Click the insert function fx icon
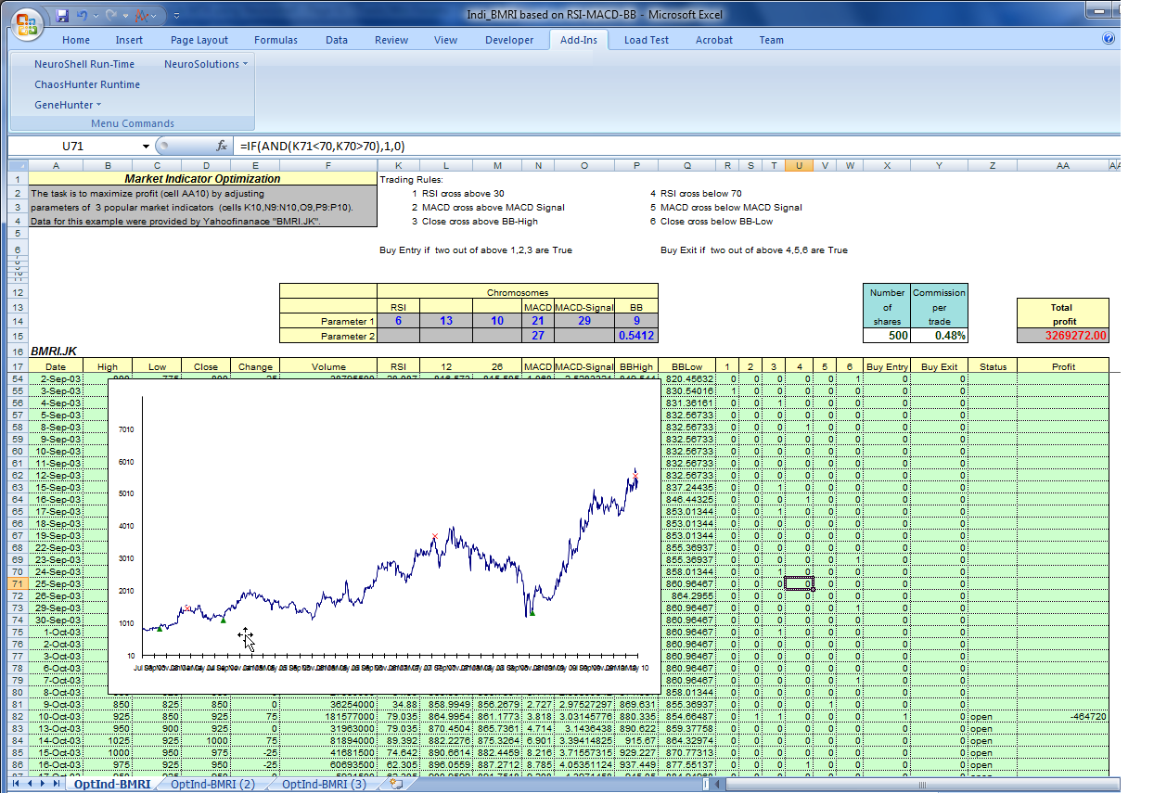The image size is (1154, 793). click(222, 146)
